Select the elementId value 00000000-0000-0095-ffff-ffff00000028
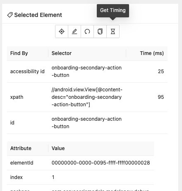This screenshot has width=182, height=191. coord(101,163)
